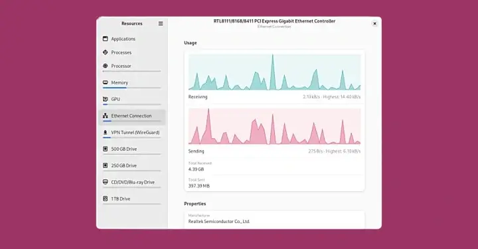Click the Memory module icon
This screenshot has width=478, height=249.
click(106, 82)
